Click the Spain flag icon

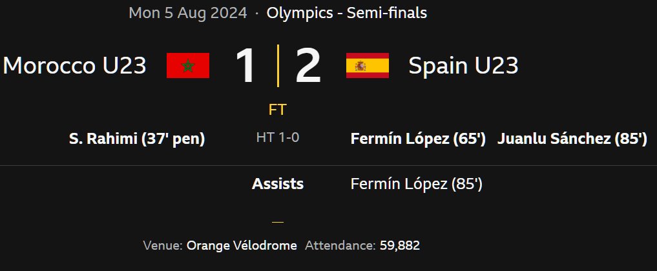point(368,65)
